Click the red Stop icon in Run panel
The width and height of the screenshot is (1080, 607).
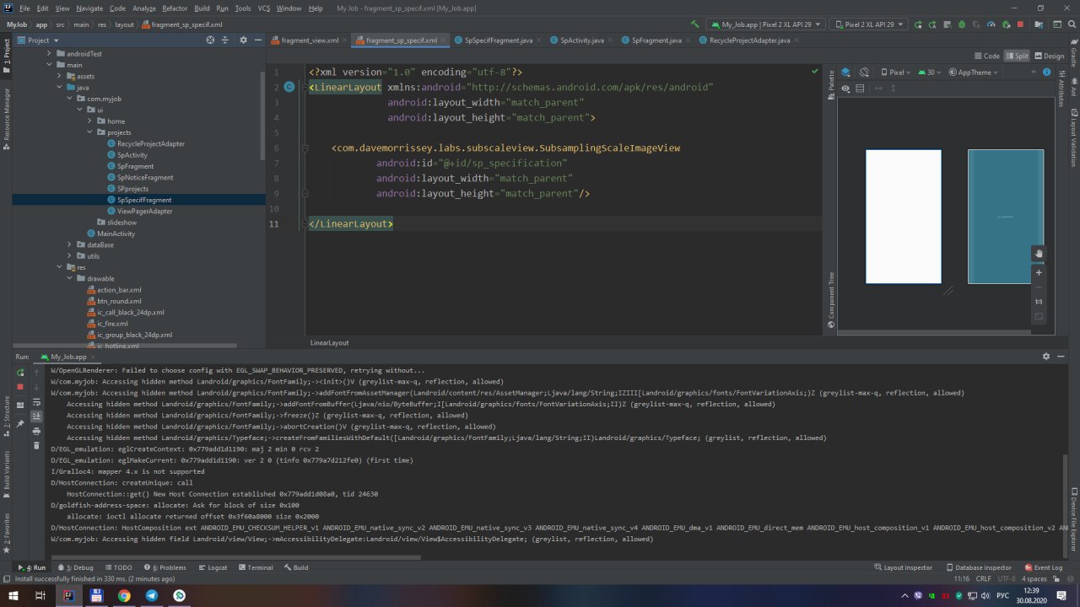pos(20,387)
